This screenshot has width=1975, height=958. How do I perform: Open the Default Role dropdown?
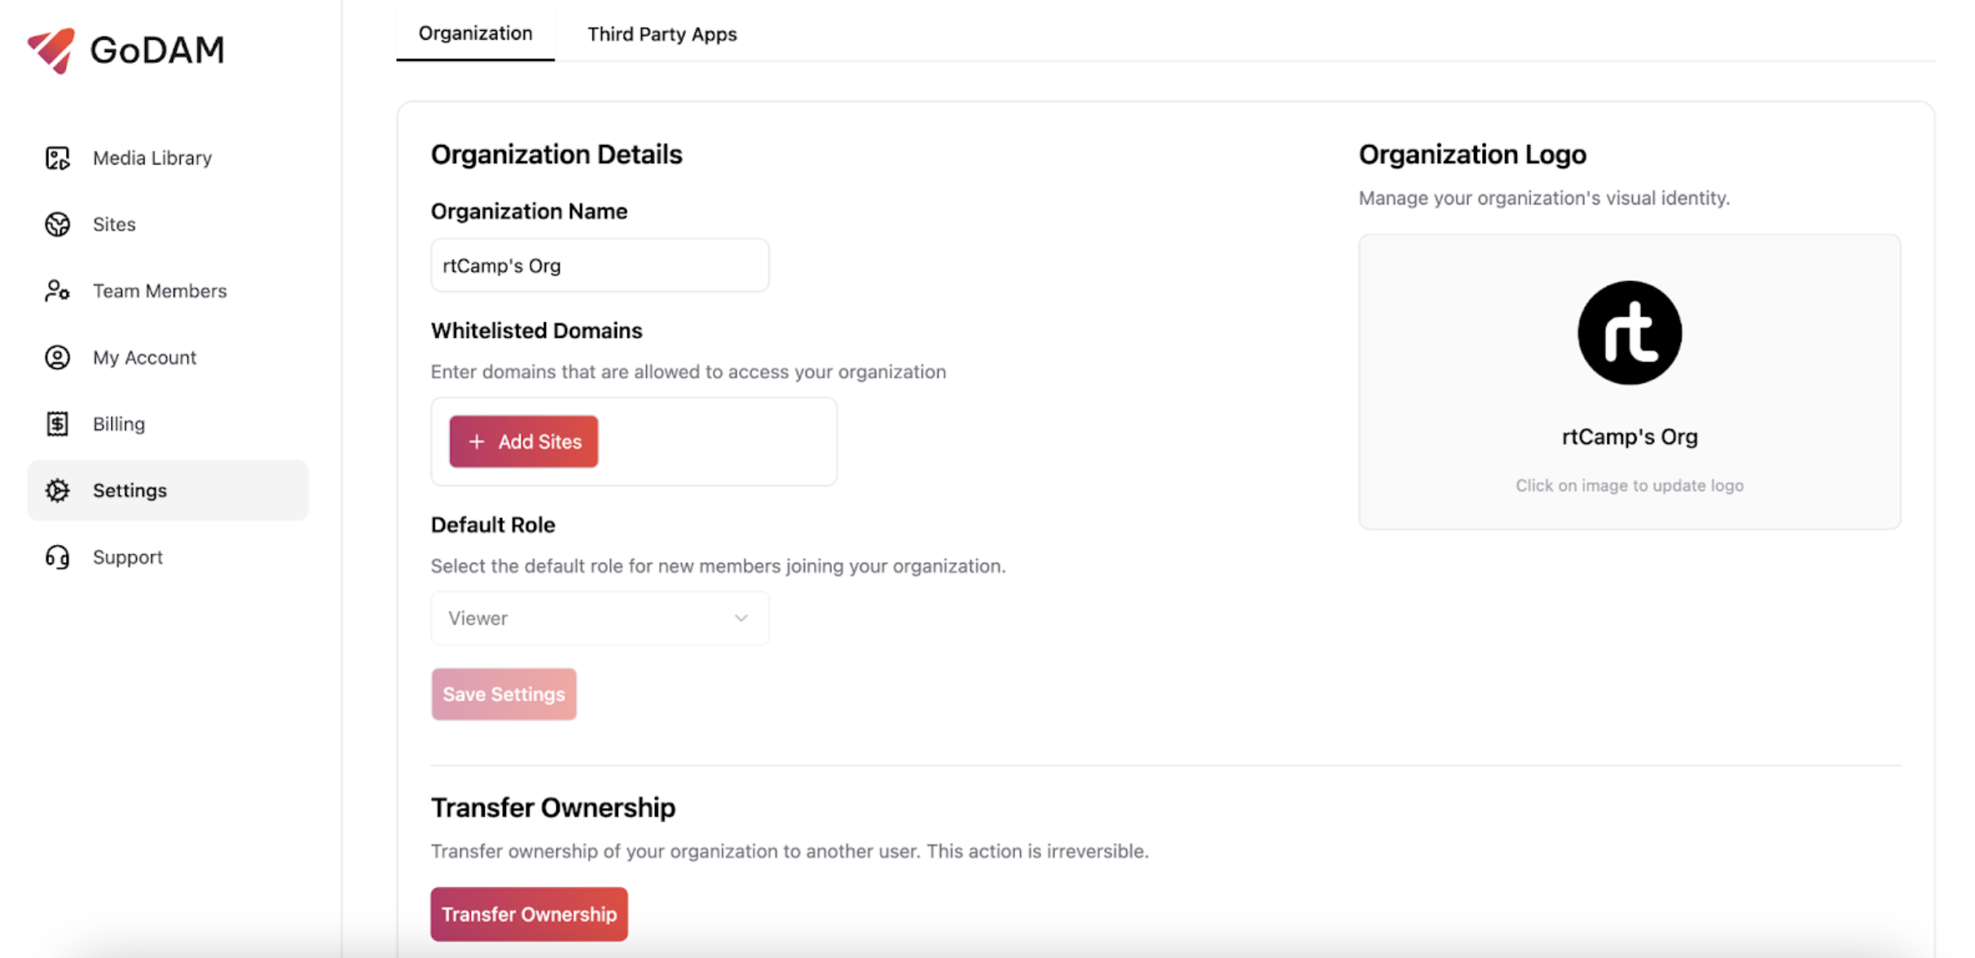tap(599, 617)
